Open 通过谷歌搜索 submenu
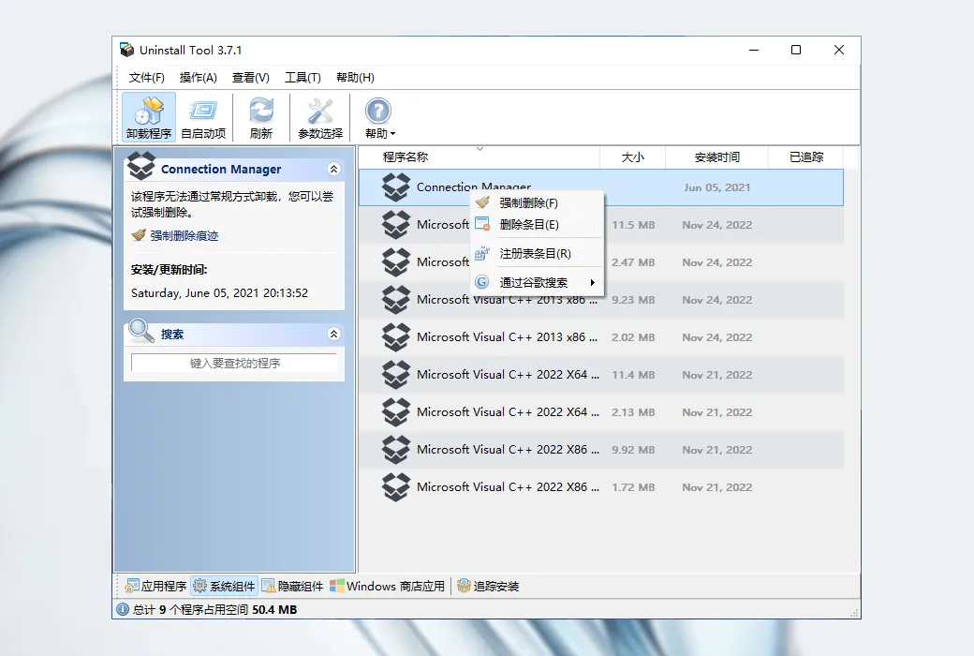The width and height of the screenshot is (974, 656). (538, 282)
